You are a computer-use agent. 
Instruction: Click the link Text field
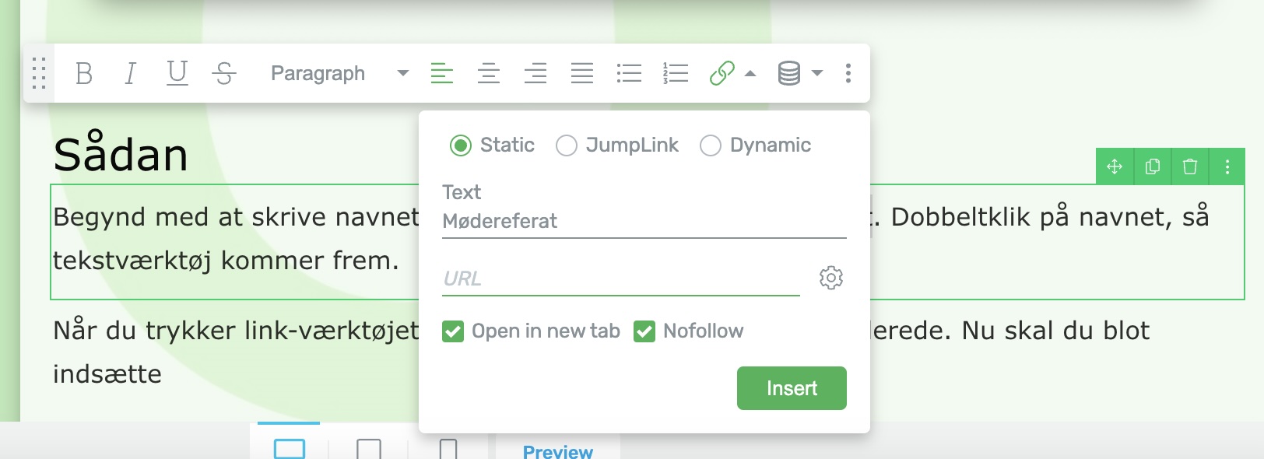coord(644,222)
